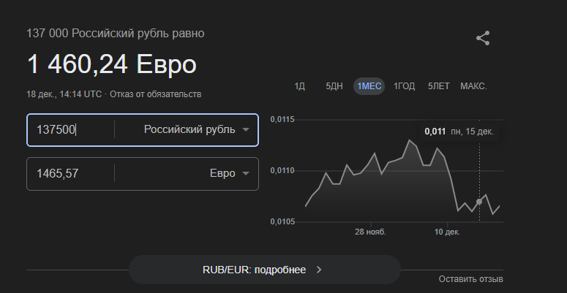Open the Отказ от обязательств disclaimer link
The width and height of the screenshot is (567, 293).
pyautogui.click(x=156, y=94)
